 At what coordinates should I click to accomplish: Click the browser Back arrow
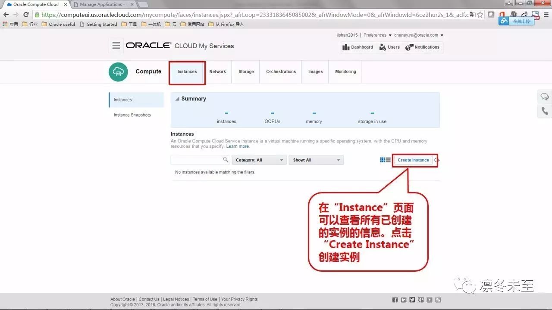(6, 15)
